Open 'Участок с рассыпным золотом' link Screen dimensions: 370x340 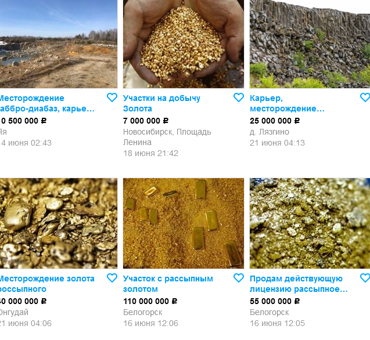[x=168, y=284]
